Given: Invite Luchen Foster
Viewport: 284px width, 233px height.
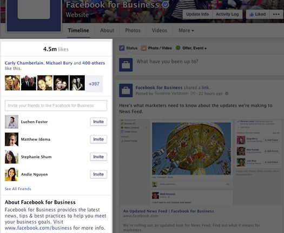Looking at the screenshot, I should tap(98, 122).
